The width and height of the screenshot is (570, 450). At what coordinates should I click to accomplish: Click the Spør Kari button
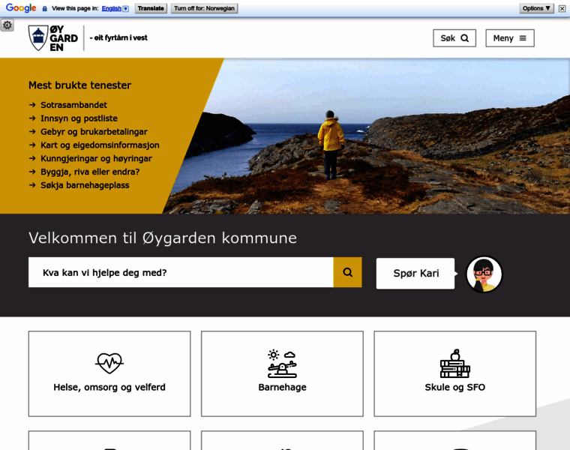point(416,273)
